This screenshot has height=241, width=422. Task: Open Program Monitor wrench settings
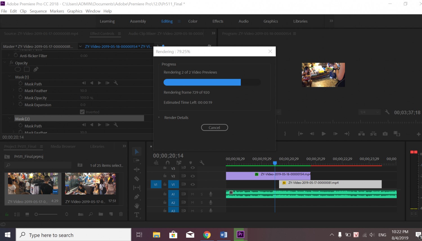click(387, 112)
